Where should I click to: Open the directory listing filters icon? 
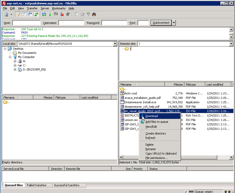(x=76, y=14)
